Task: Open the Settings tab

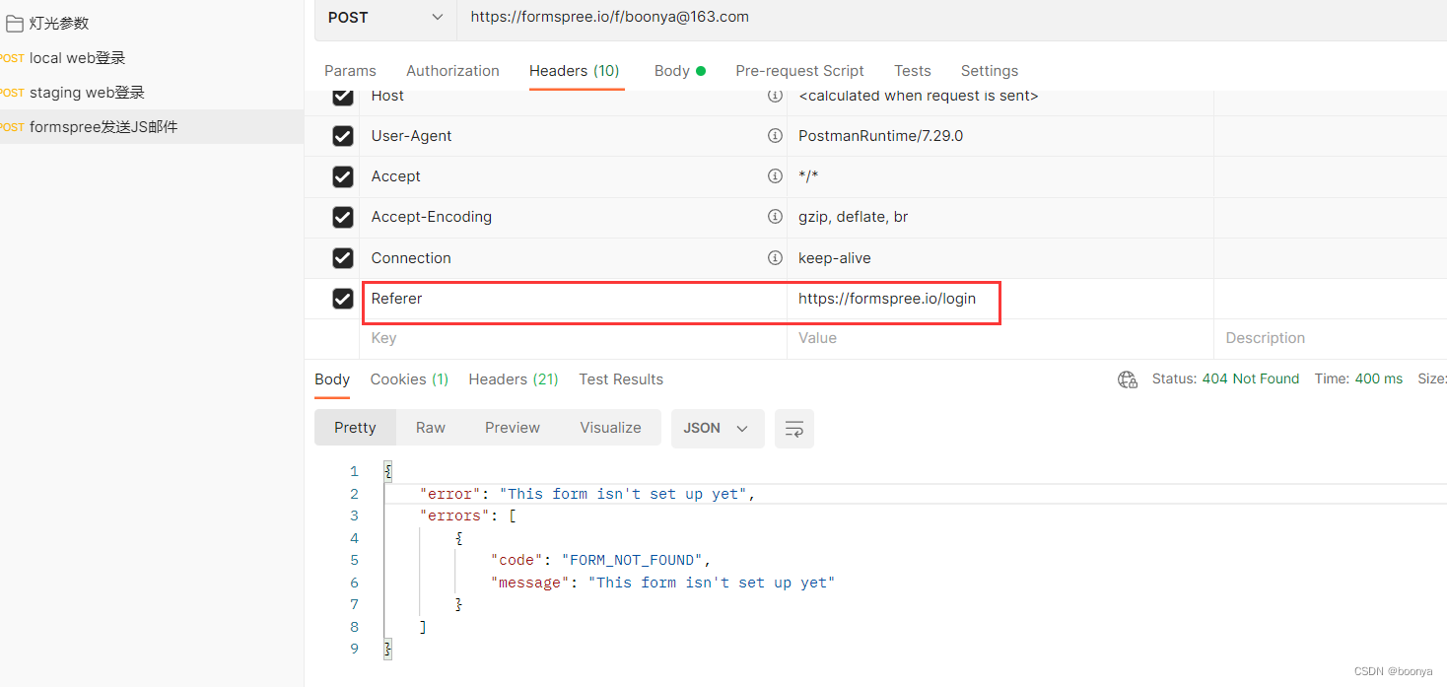Action: click(x=990, y=71)
